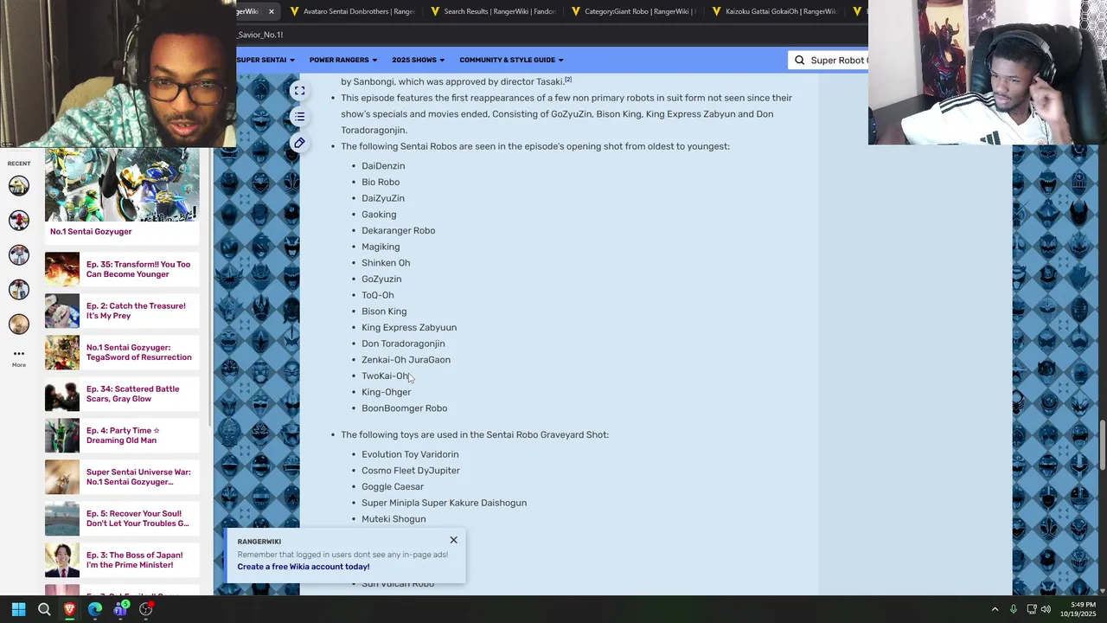Screen dimensions: 1107x623
Task: Open Ep. 4: Party Time Dreaming Old Man
Action: point(123,435)
